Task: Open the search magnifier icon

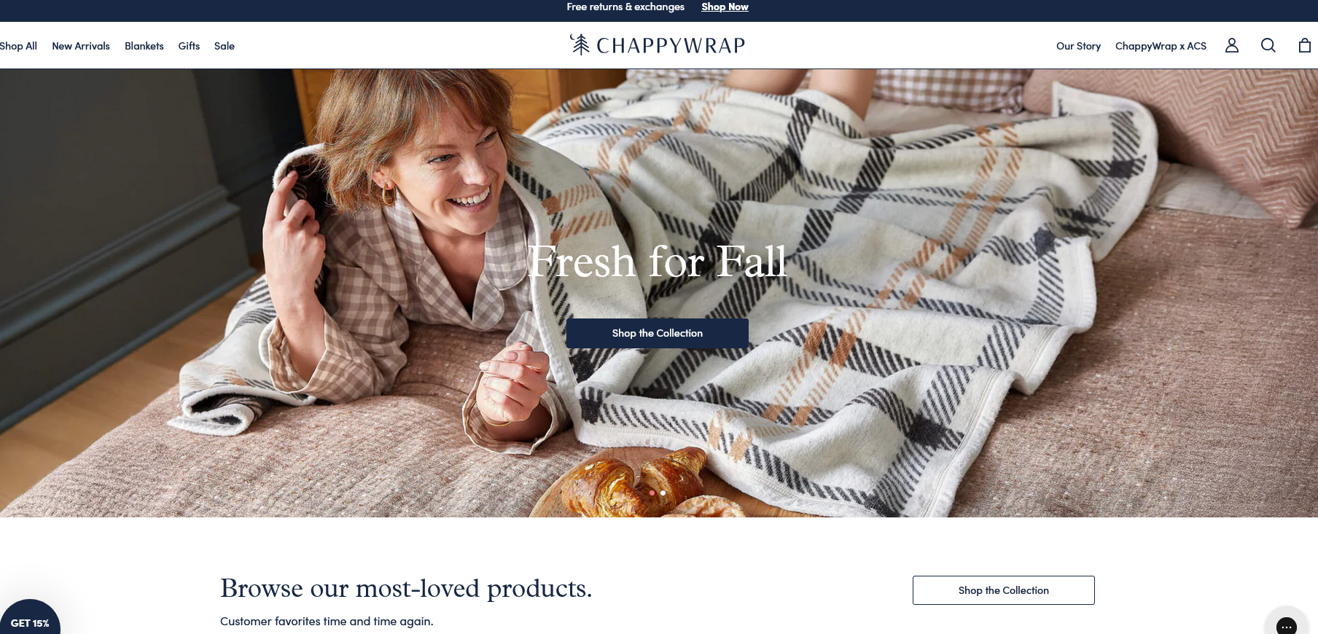Action: 1268,45
